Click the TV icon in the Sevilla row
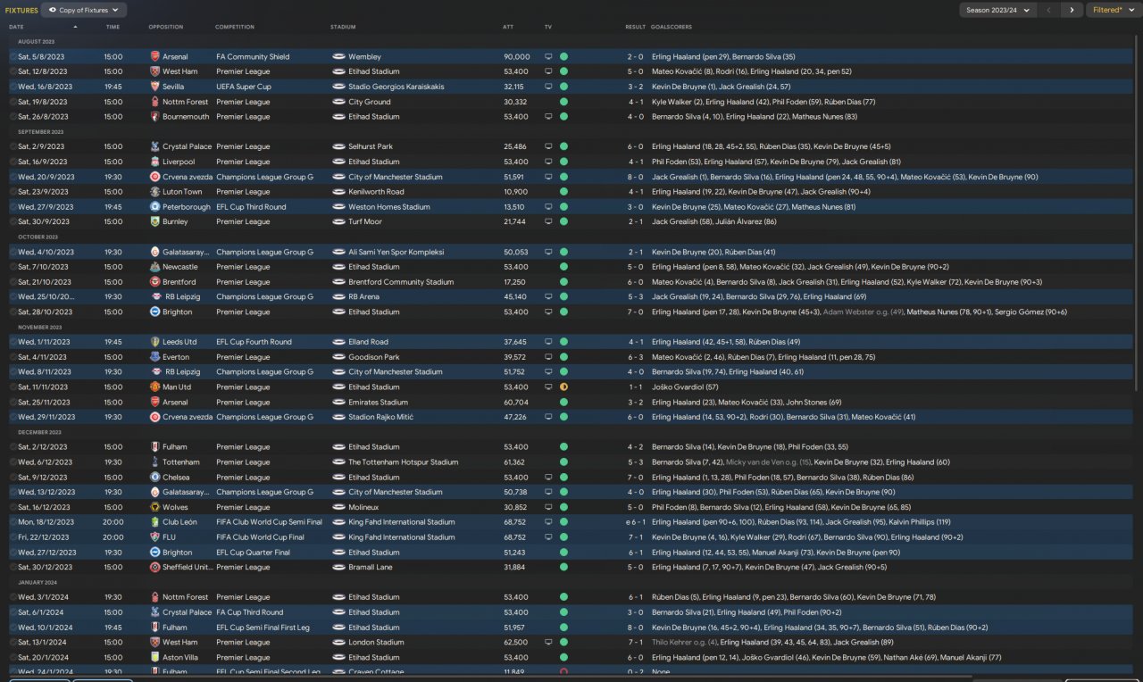1143x682 pixels. pyautogui.click(x=549, y=87)
